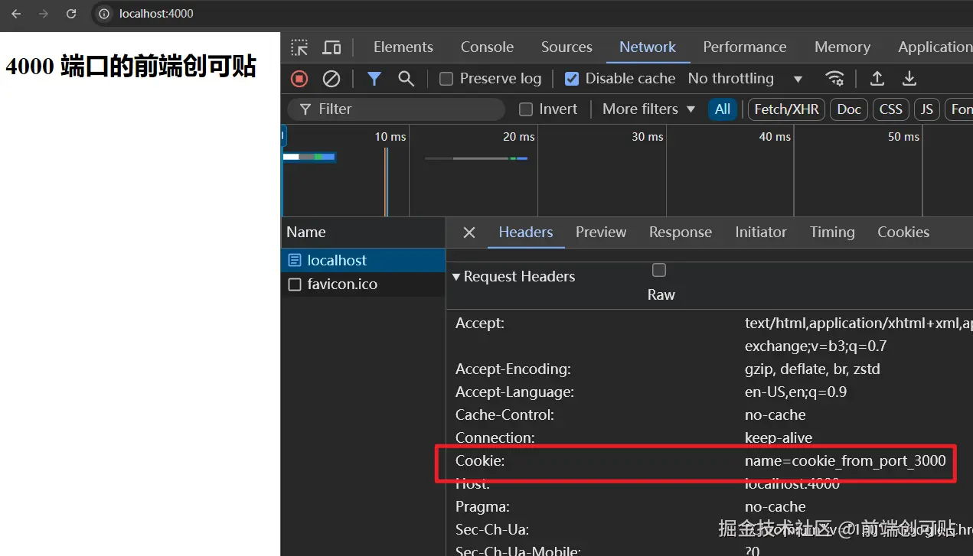This screenshot has width=973, height=556.
Task: Open network conditions wifi icon
Action: [834, 79]
